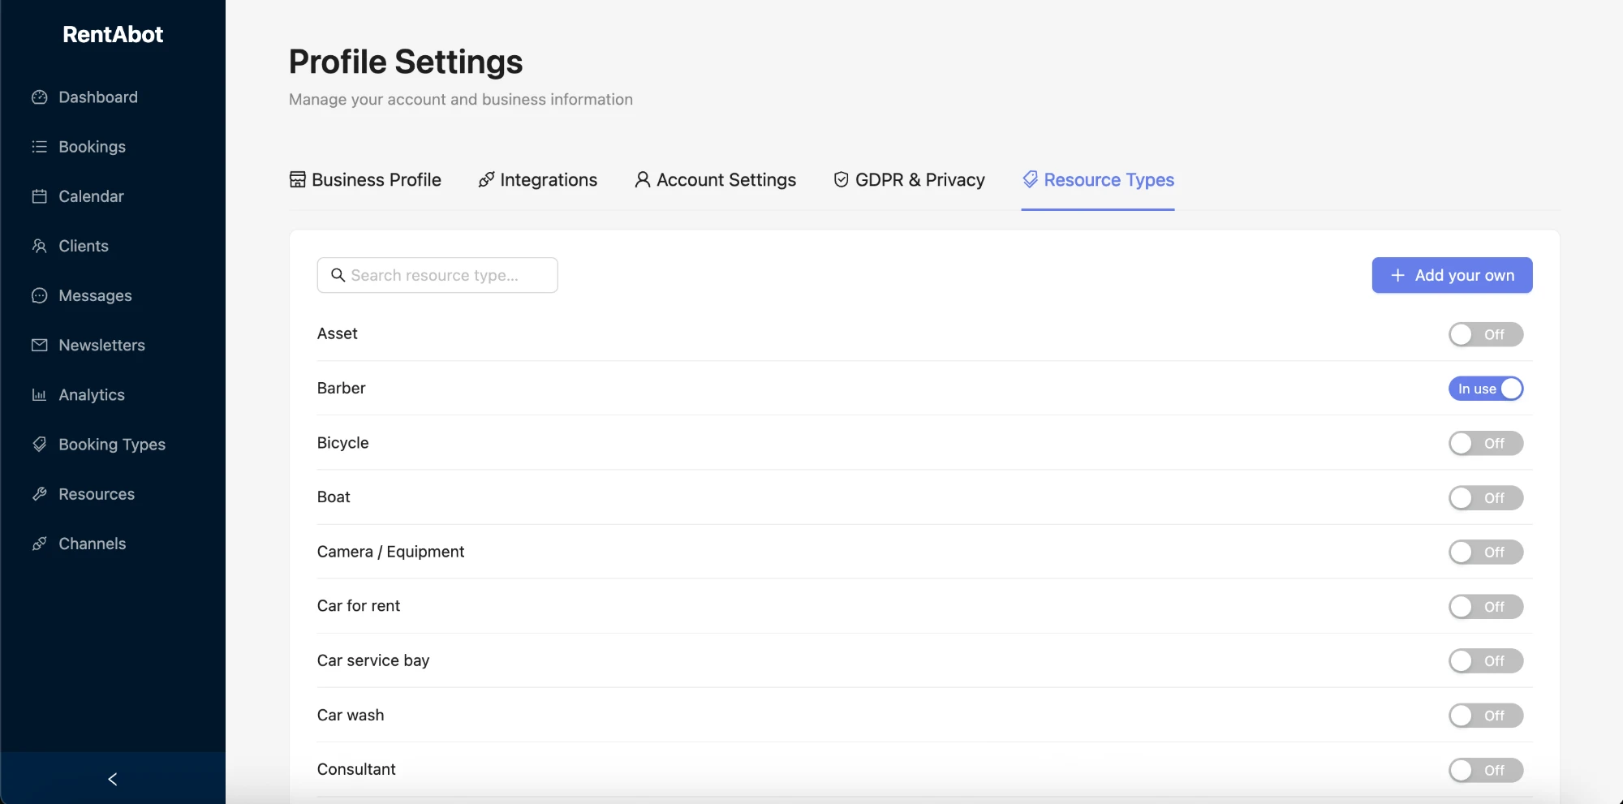
Task: Click the Account Settings user icon
Action: [643, 179]
